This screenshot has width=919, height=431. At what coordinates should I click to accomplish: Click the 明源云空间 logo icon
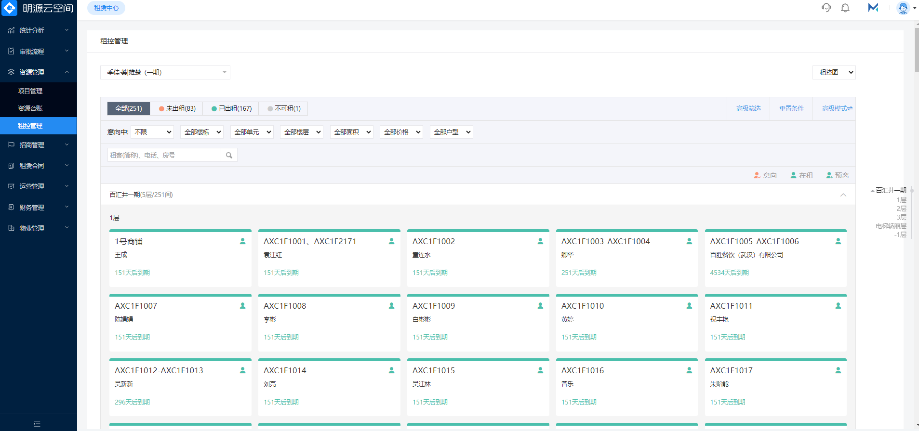(10, 8)
